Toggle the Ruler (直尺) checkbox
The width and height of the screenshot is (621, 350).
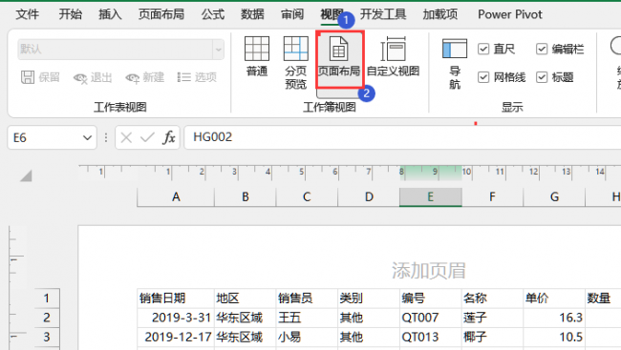pyautogui.click(x=483, y=49)
